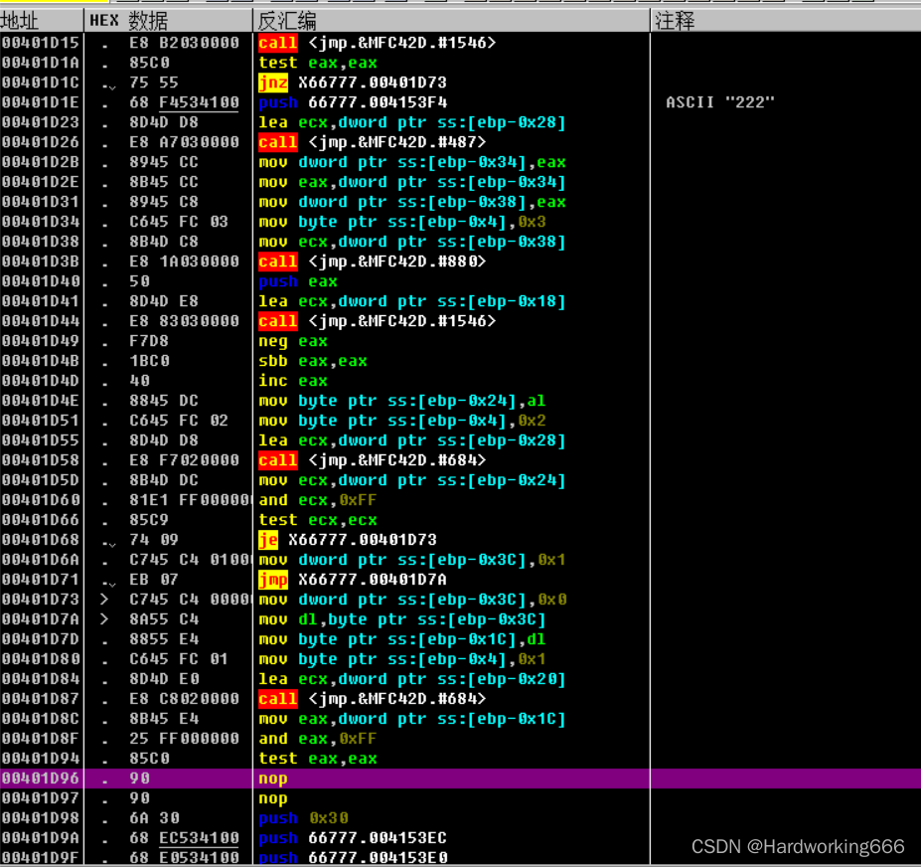Select the "push eax" instruction
The image size is (921, 867).
click(298, 281)
